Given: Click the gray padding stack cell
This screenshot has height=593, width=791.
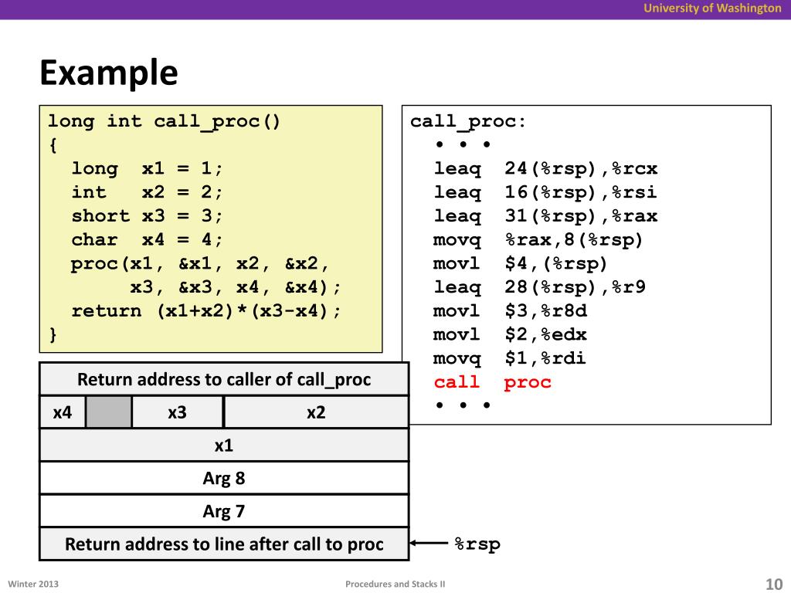Looking at the screenshot, I should [x=109, y=412].
